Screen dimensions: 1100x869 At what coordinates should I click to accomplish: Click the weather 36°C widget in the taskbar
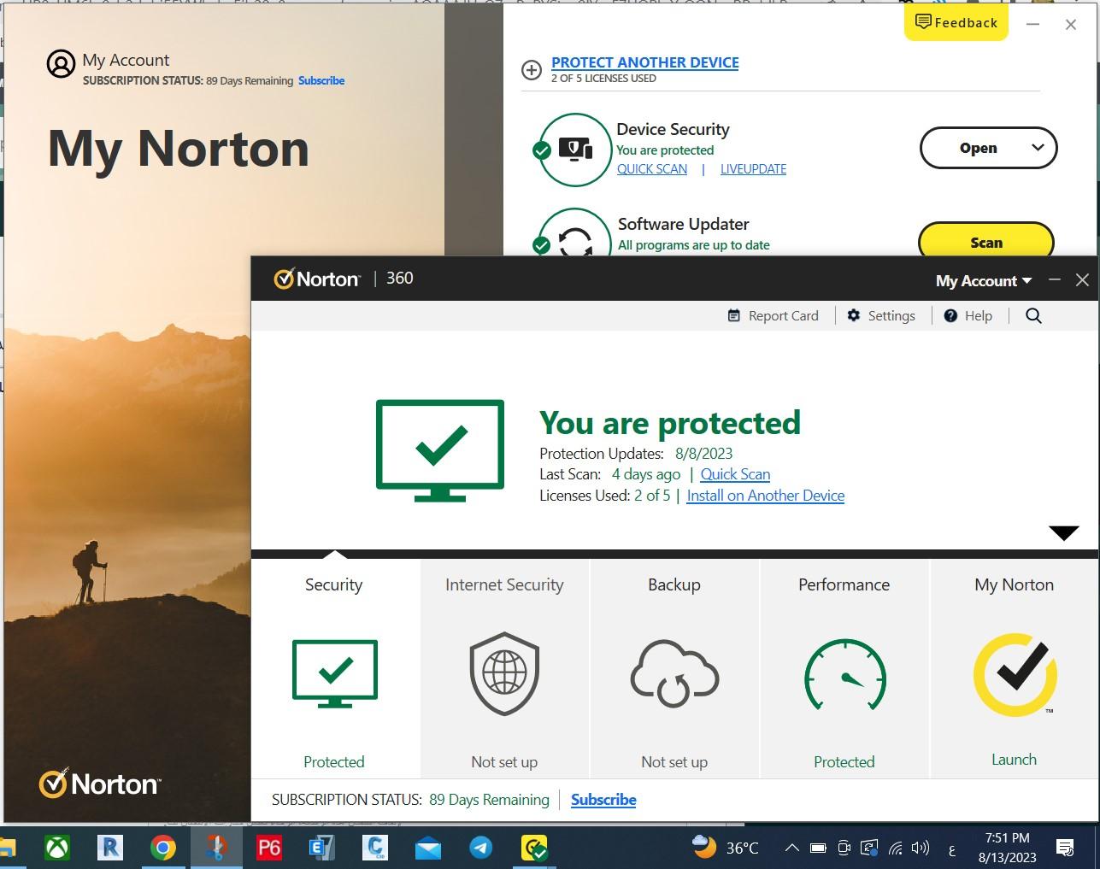726,848
